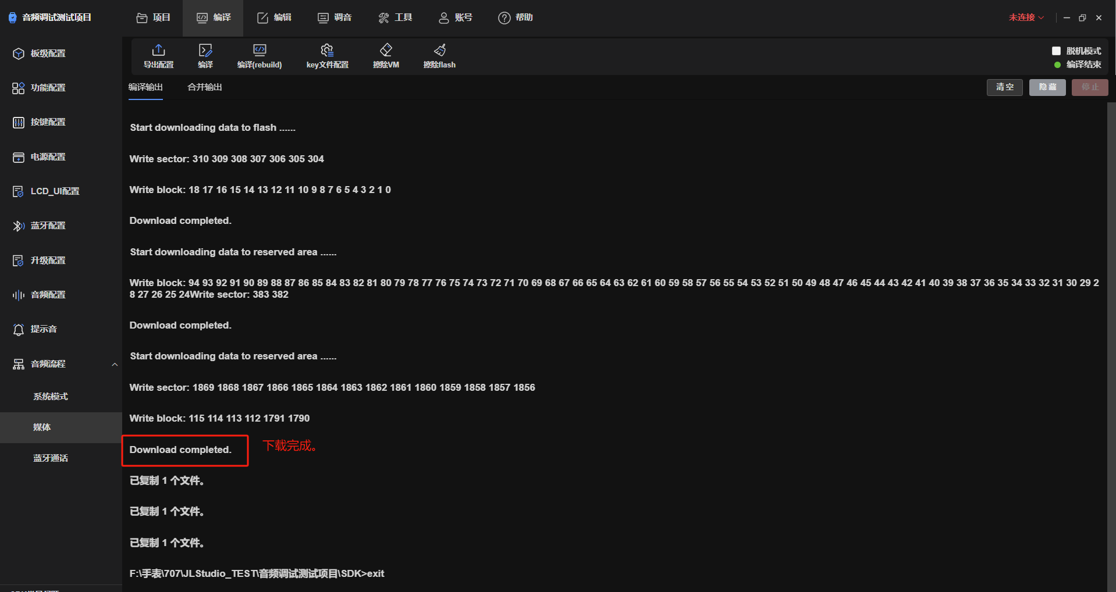The width and height of the screenshot is (1116, 592).
Task: Open the 项目 menu
Action: click(154, 17)
